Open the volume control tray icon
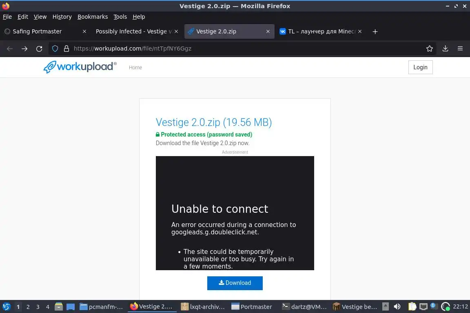This screenshot has height=313, width=470. click(397, 307)
